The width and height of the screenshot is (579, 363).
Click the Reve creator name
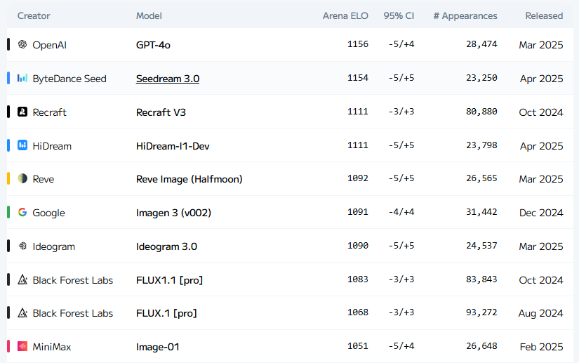pos(44,179)
